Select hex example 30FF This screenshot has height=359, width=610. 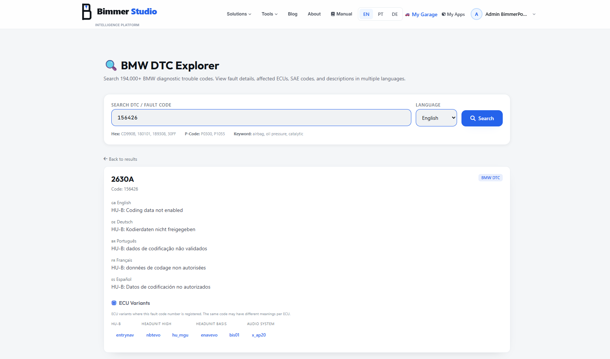point(172,134)
